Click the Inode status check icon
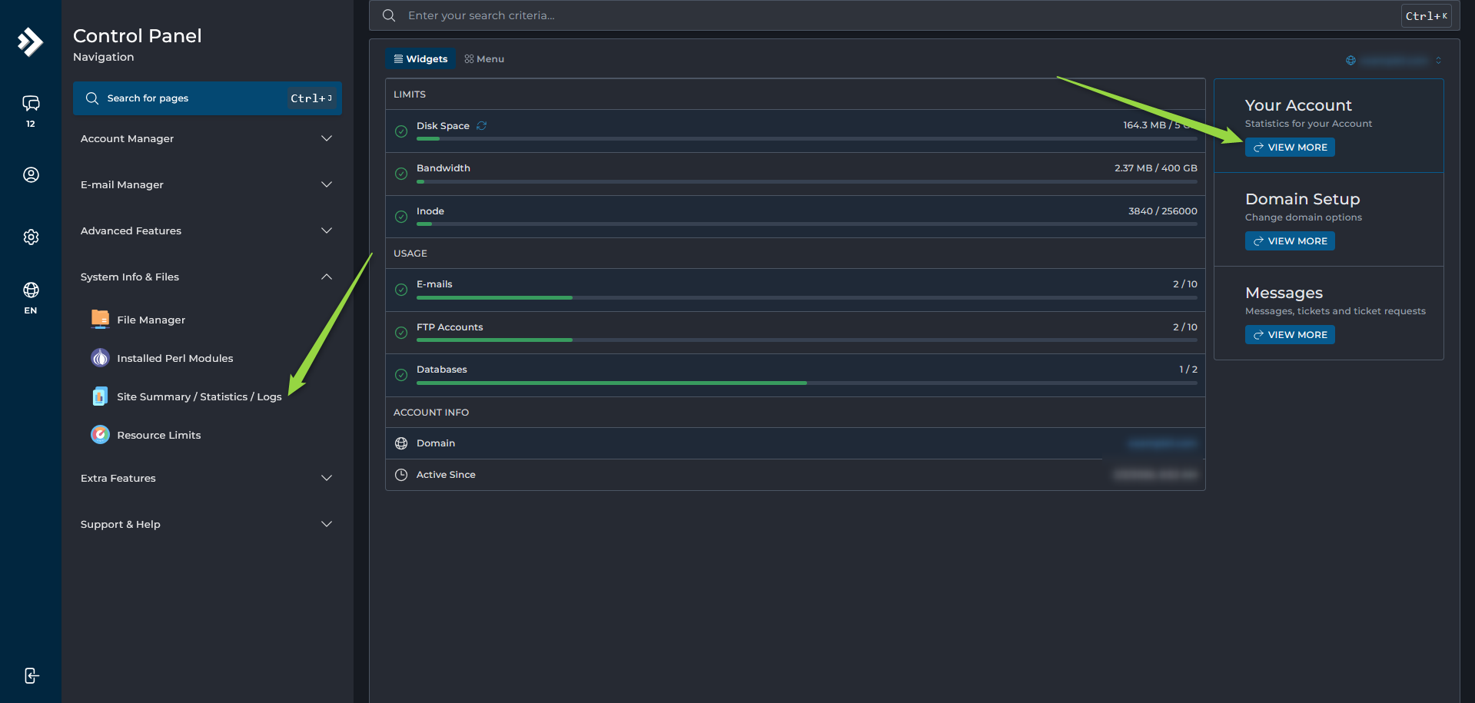Viewport: 1475px width, 703px height. (x=401, y=217)
